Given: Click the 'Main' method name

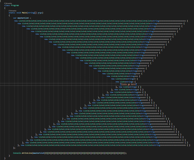Looking at the screenshot, I should coord(24,13).
